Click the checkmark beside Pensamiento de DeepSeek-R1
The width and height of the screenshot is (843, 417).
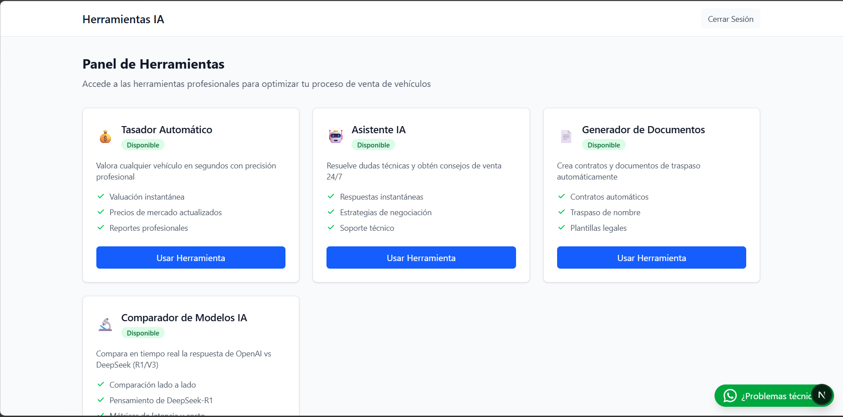point(101,400)
